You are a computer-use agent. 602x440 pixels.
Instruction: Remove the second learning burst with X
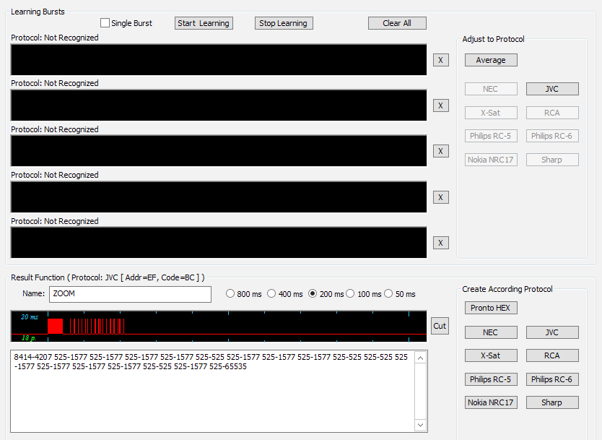pos(441,105)
